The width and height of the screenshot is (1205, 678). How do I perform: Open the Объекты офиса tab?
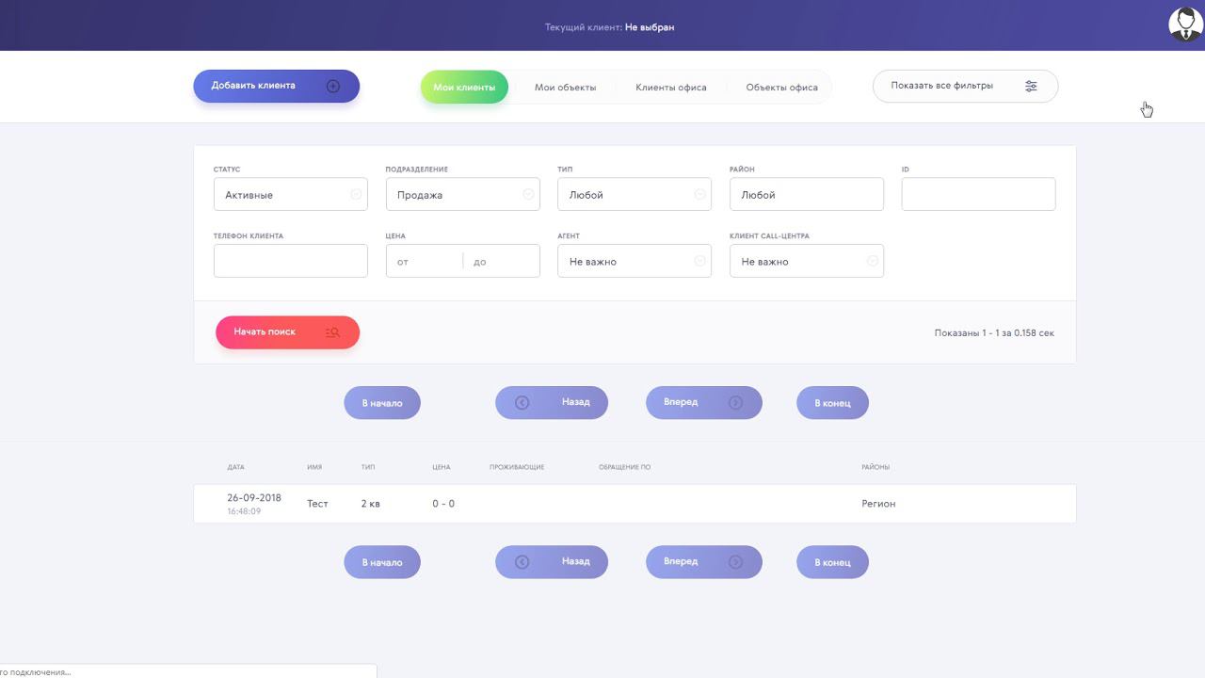(x=781, y=87)
